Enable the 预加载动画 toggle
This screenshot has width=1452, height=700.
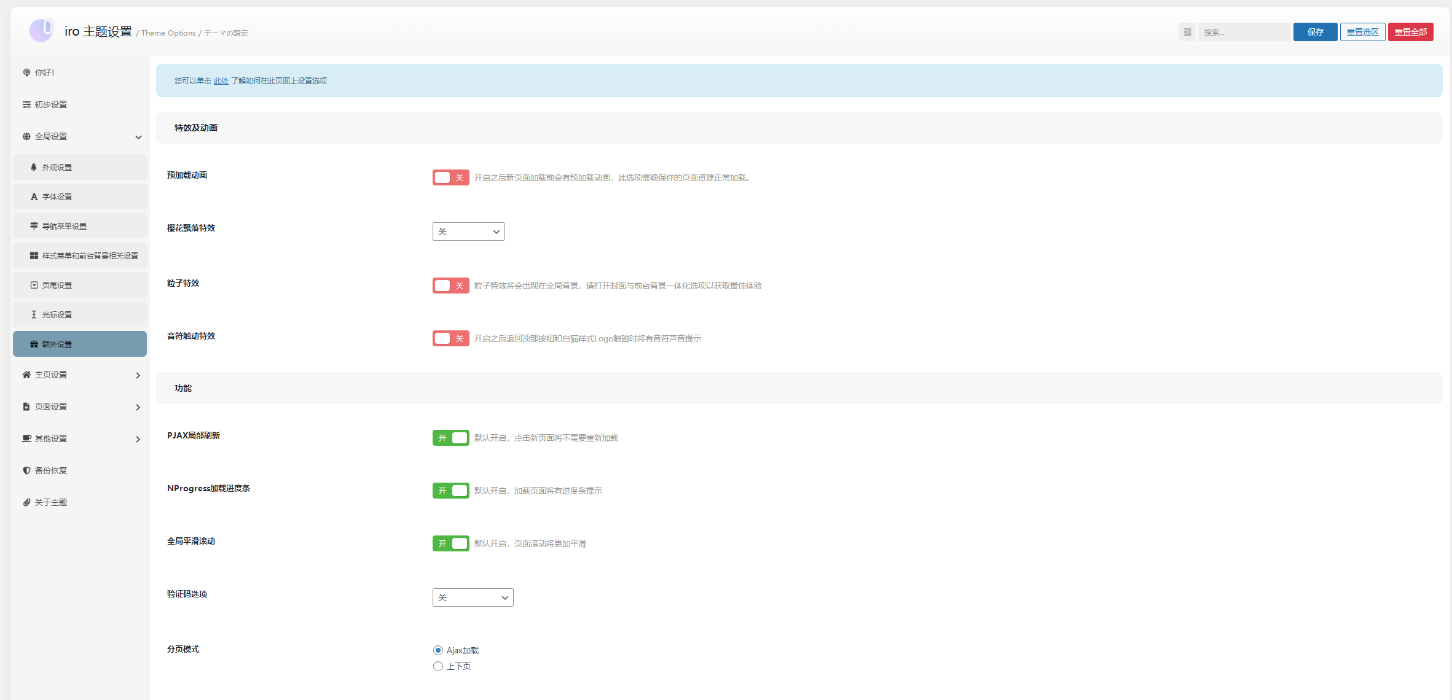pos(450,177)
